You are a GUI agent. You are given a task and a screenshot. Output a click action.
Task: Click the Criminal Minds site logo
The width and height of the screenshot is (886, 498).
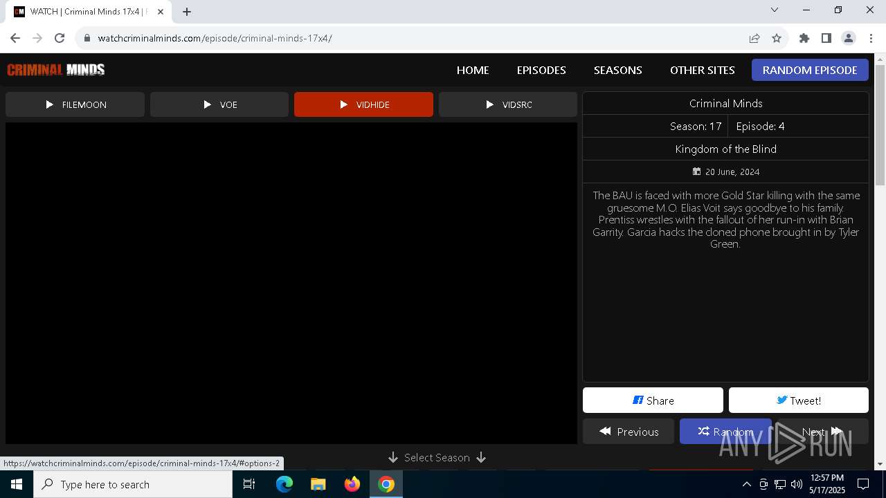click(x=56, y=69)
